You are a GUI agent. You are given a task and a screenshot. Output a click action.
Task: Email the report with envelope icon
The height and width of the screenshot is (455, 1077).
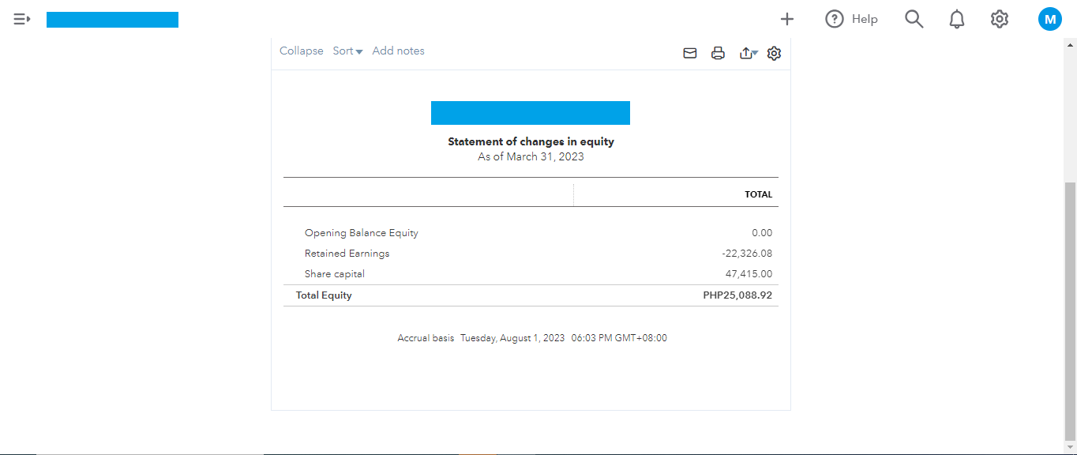pos(690,54)
